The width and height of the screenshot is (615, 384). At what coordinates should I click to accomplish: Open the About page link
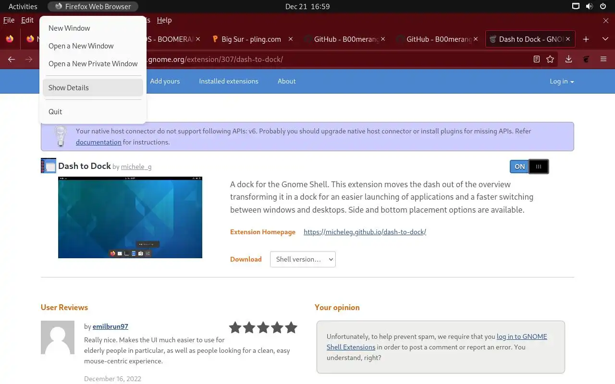[286, 81]
